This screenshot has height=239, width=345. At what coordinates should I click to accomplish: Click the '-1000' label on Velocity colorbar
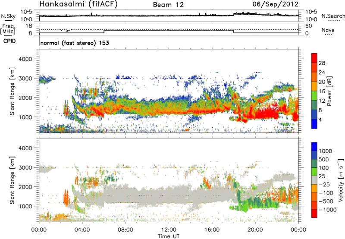pyautogui.click(x=328, y=210)
